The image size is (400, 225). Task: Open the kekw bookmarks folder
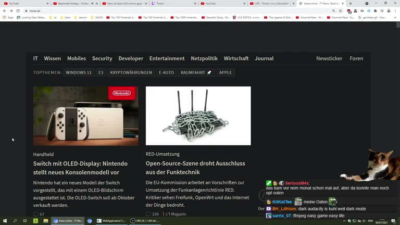[65, 18]
